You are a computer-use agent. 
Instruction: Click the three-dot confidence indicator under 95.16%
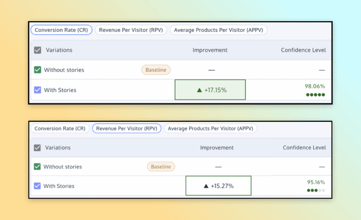316,190
